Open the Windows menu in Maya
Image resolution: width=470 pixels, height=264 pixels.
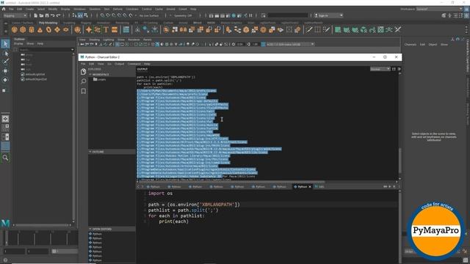(79, 9)
